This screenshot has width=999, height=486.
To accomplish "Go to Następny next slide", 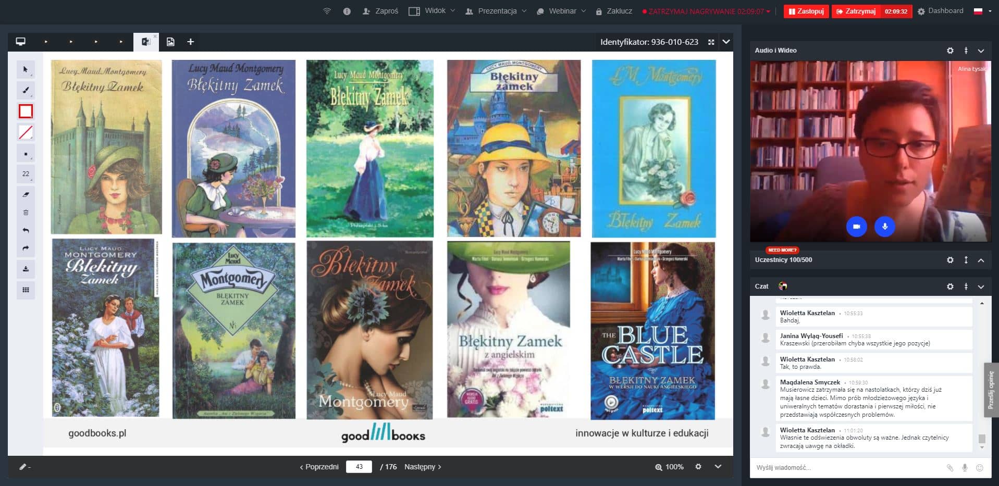I will pos(423,467).
